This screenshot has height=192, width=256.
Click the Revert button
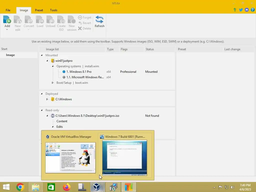tap(84, 23)
